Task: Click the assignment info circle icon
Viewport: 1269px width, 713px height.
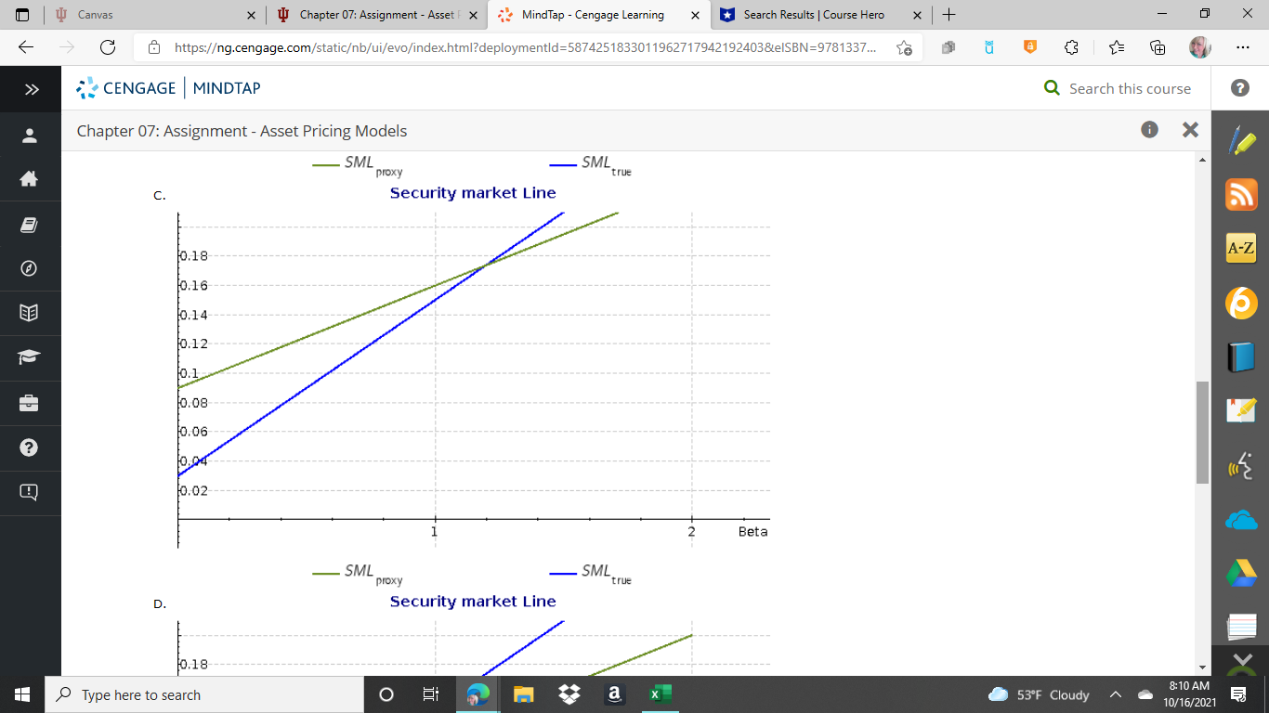Action: [1149, 130]
